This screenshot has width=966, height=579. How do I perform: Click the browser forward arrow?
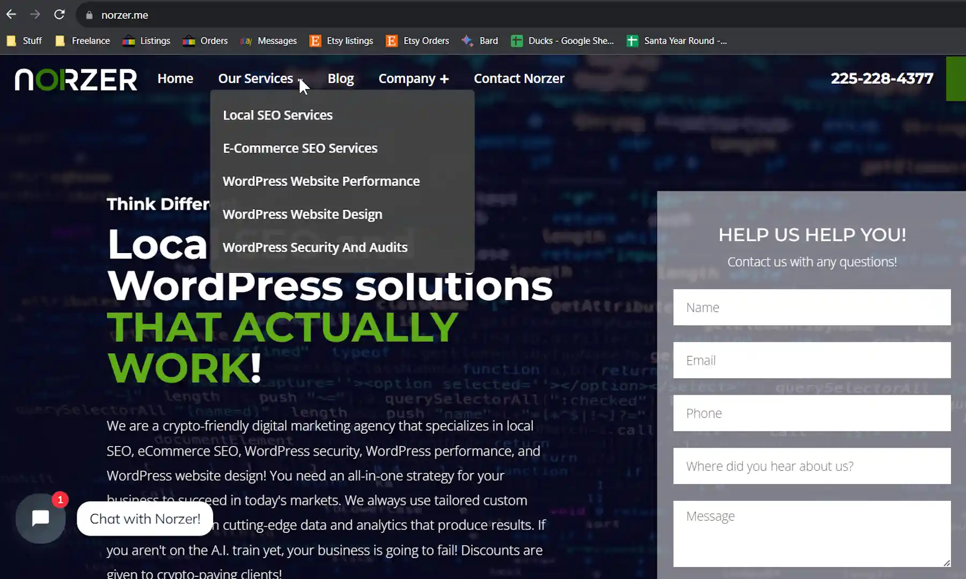(35, 14)
